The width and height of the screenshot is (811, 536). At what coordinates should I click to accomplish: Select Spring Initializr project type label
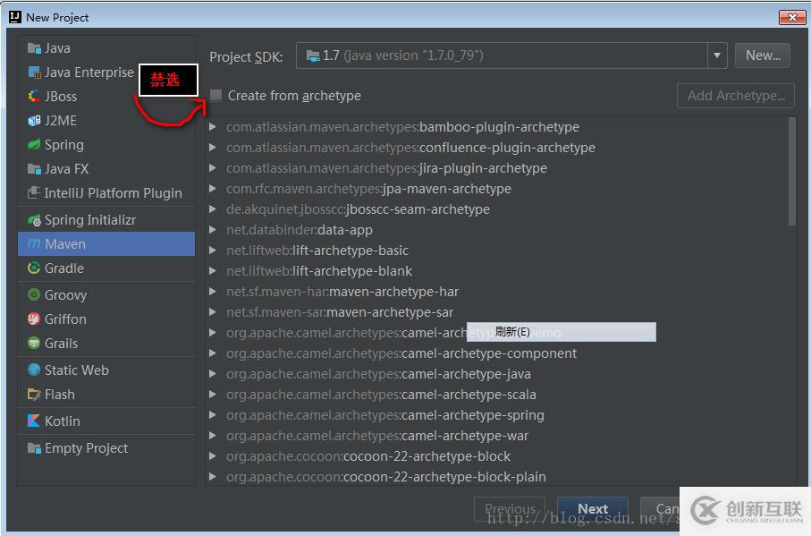pos(90,220)
